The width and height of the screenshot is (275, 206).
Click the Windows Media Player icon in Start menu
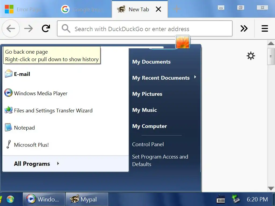(8, 93)
